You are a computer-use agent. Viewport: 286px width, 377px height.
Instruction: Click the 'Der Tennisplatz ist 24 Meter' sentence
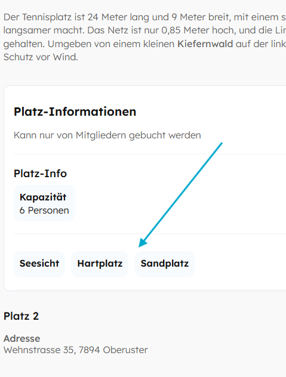pos(65,17)
